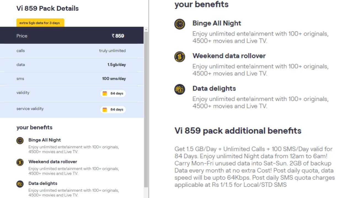Click the Binge All Night clock icon in left panel
Viewport: 353px width, 198px height.
click(x=20, y=141)
